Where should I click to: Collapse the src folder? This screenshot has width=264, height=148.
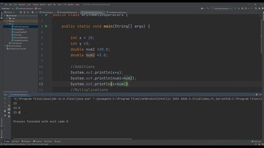7,24
